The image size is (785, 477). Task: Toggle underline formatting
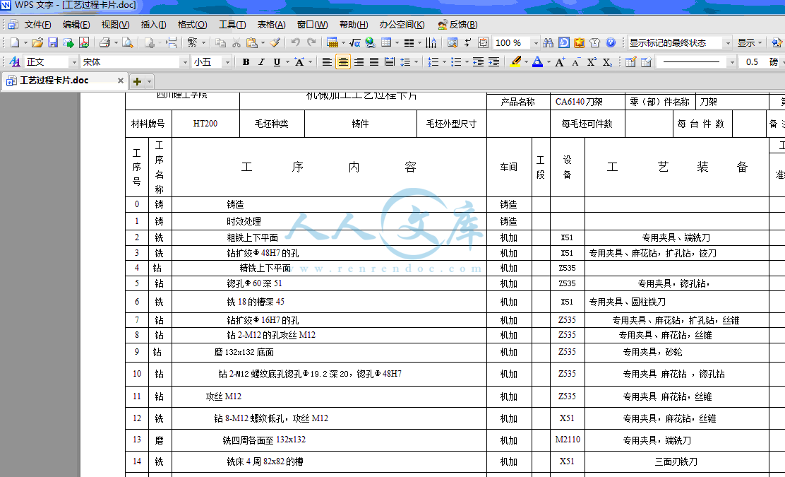tap(277, 62)
